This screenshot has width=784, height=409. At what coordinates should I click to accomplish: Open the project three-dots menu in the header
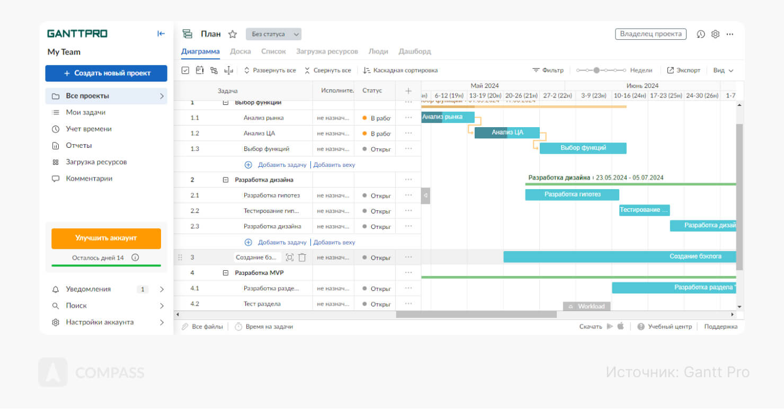point(730,34)
